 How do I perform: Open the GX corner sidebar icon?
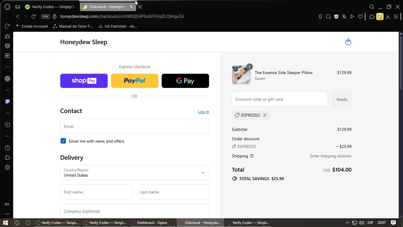click(7, 204)
